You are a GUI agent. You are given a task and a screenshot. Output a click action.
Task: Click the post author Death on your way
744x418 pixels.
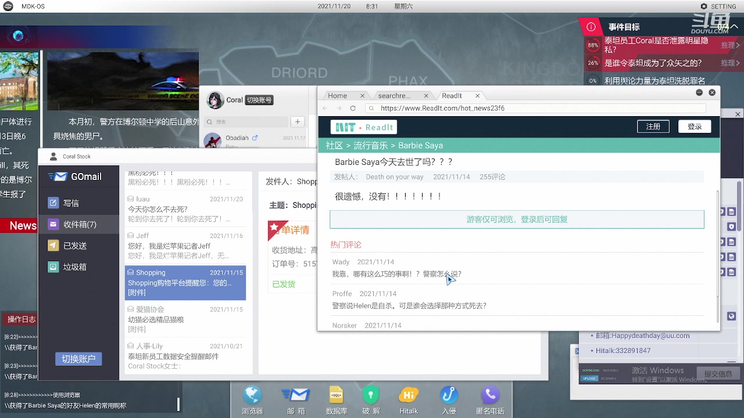395,176
